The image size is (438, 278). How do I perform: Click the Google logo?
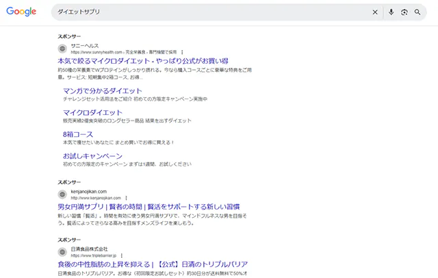point(21,12)
